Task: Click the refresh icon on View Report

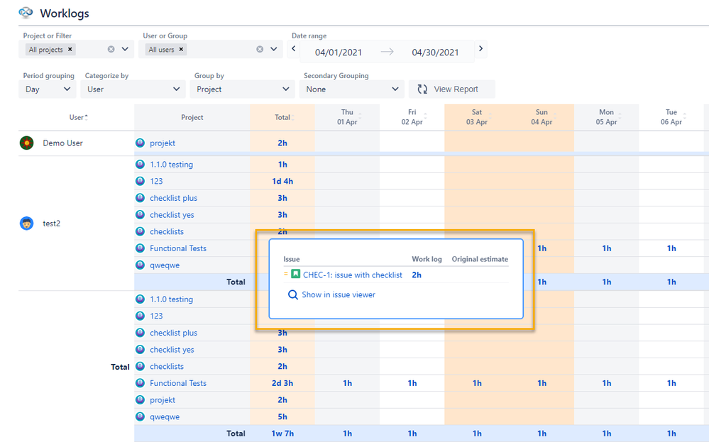Action: [422, 89]
